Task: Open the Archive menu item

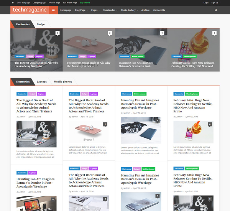Action: coord(145,10)
